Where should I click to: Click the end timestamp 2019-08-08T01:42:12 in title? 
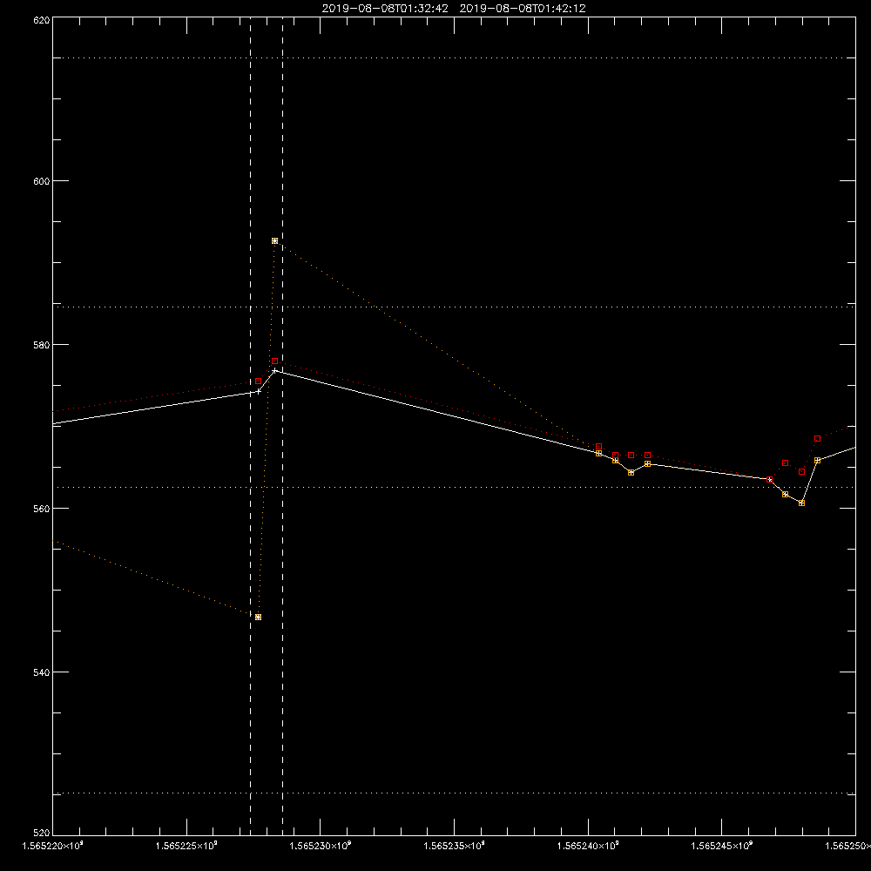pos(522,9)
